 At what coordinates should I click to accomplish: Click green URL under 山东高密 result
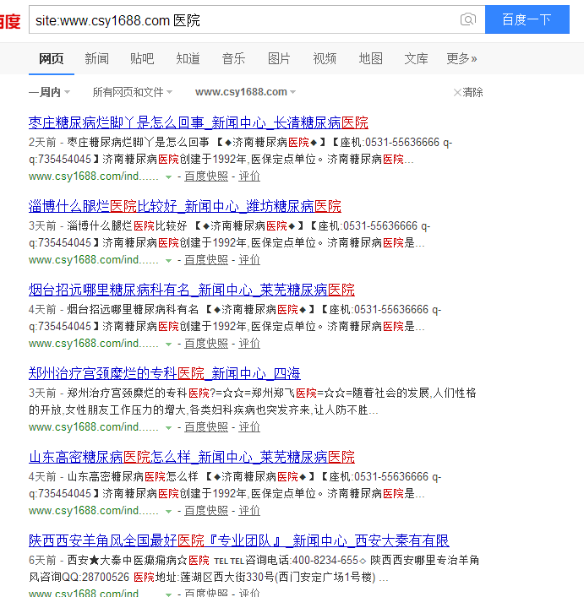coord(93,511)
